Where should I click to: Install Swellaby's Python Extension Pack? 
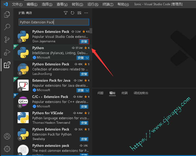tap(84, 139)
